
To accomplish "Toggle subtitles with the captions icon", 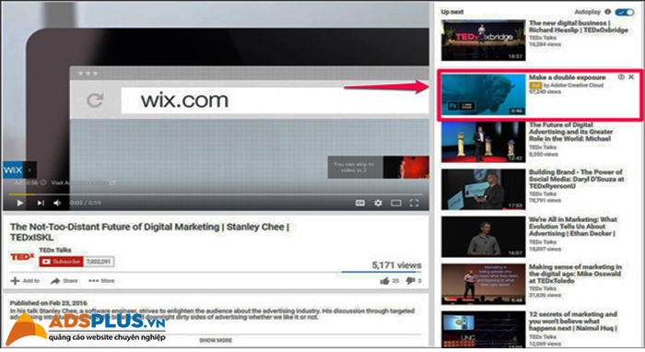I will pyautogui.click(x=360, y=203).
